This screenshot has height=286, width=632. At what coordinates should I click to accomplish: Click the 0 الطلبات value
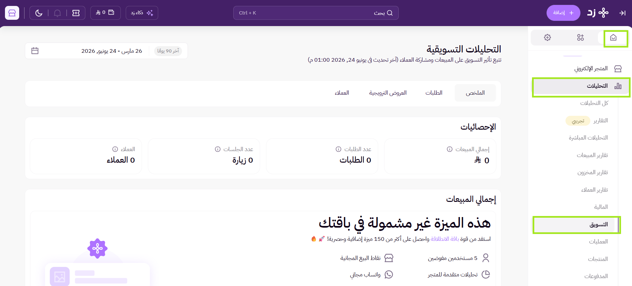pos(355,160)
